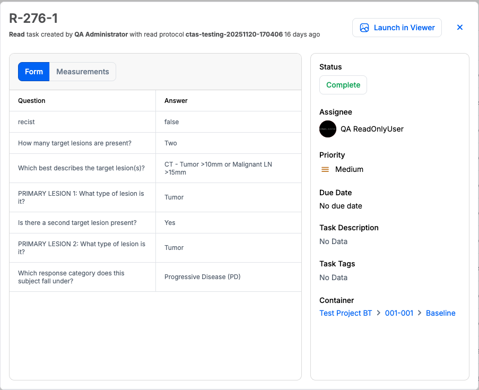Click the Question column header
Screen dimensions: 479x390
pyautogui.click(x=32, y=101)
